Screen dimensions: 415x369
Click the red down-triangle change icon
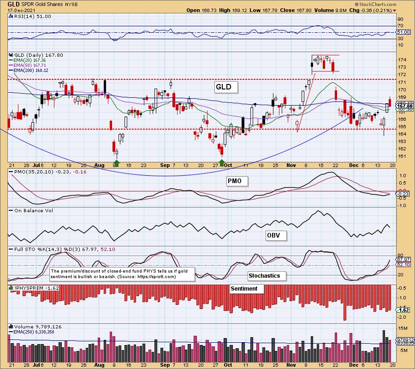click(x=395, y=11)
